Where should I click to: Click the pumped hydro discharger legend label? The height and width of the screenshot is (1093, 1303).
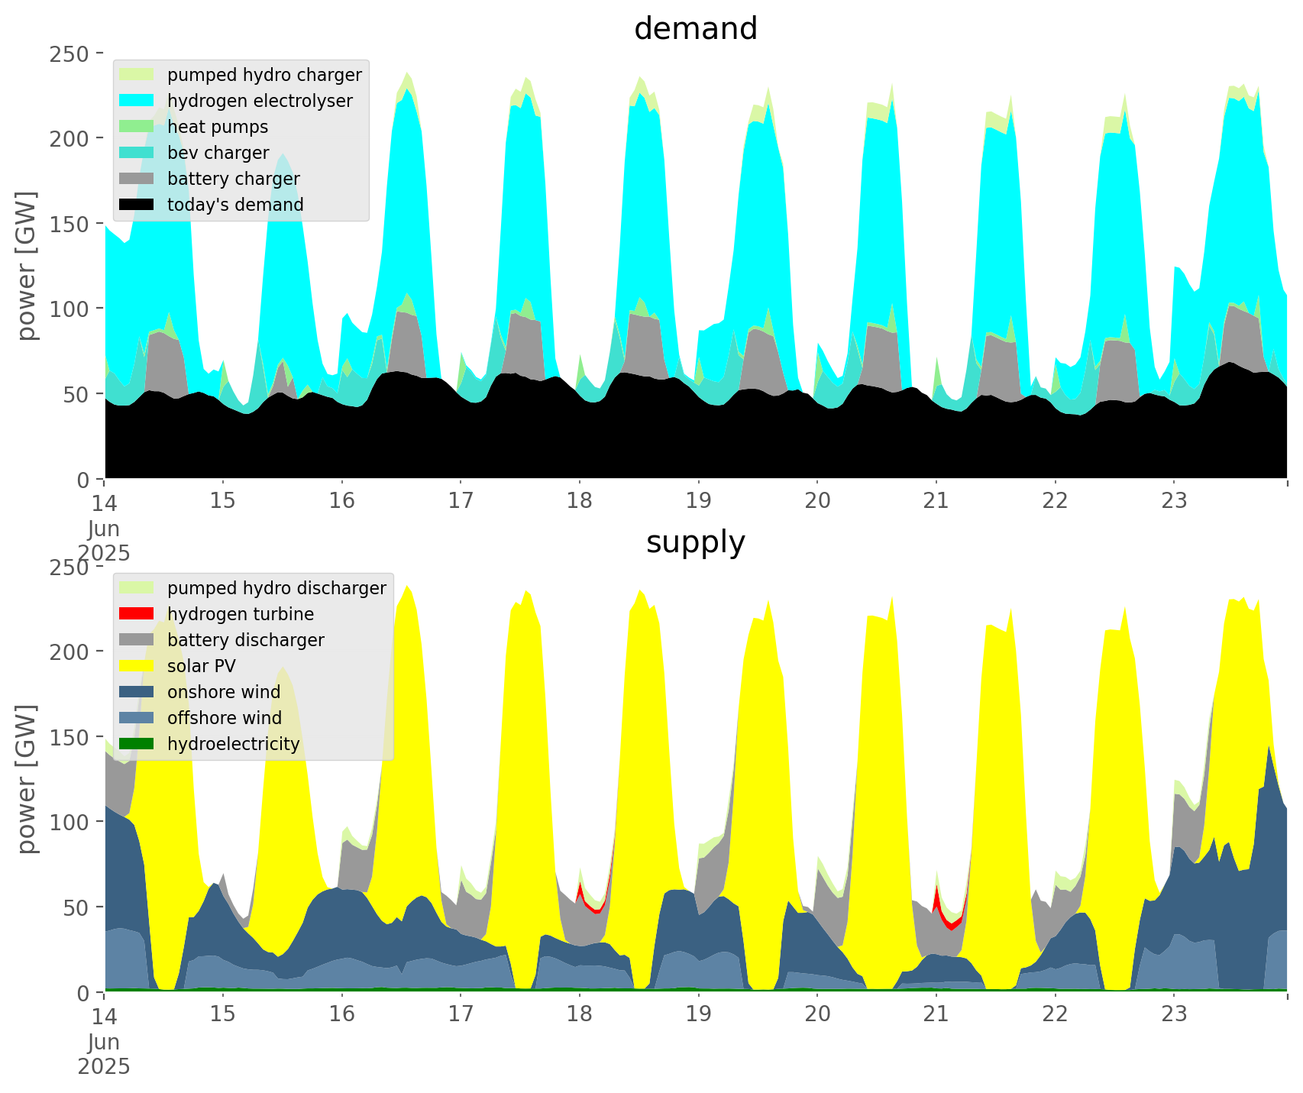(276, 588)
